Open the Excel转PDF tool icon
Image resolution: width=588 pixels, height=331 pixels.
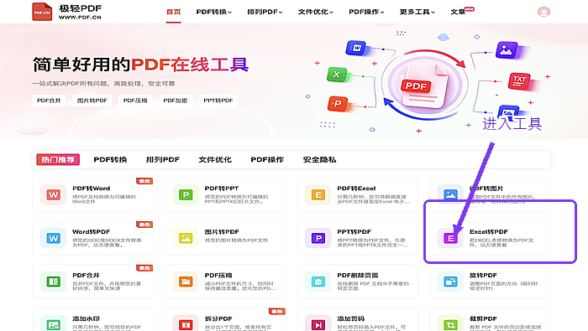(x=450, y=238)
